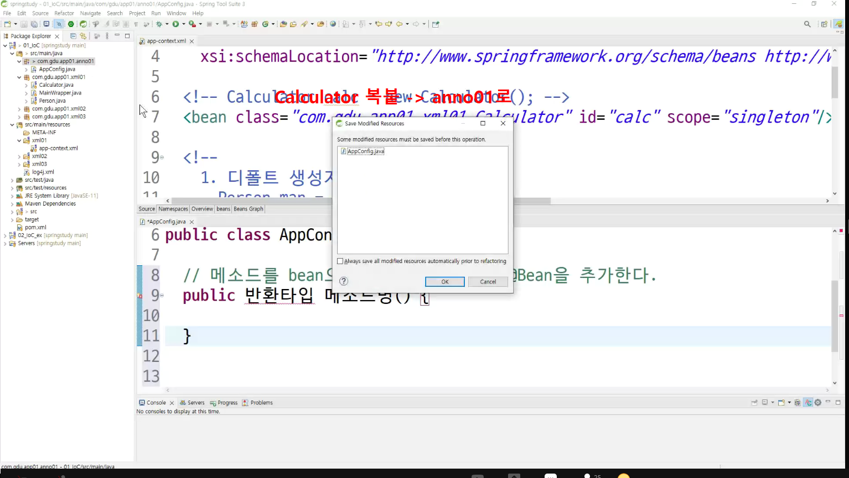Image resolution: width=849 pixels, height=478 pixels.
Task: Expand com.gdu.app01.xml02 package
Action: [x=19, y=109]
